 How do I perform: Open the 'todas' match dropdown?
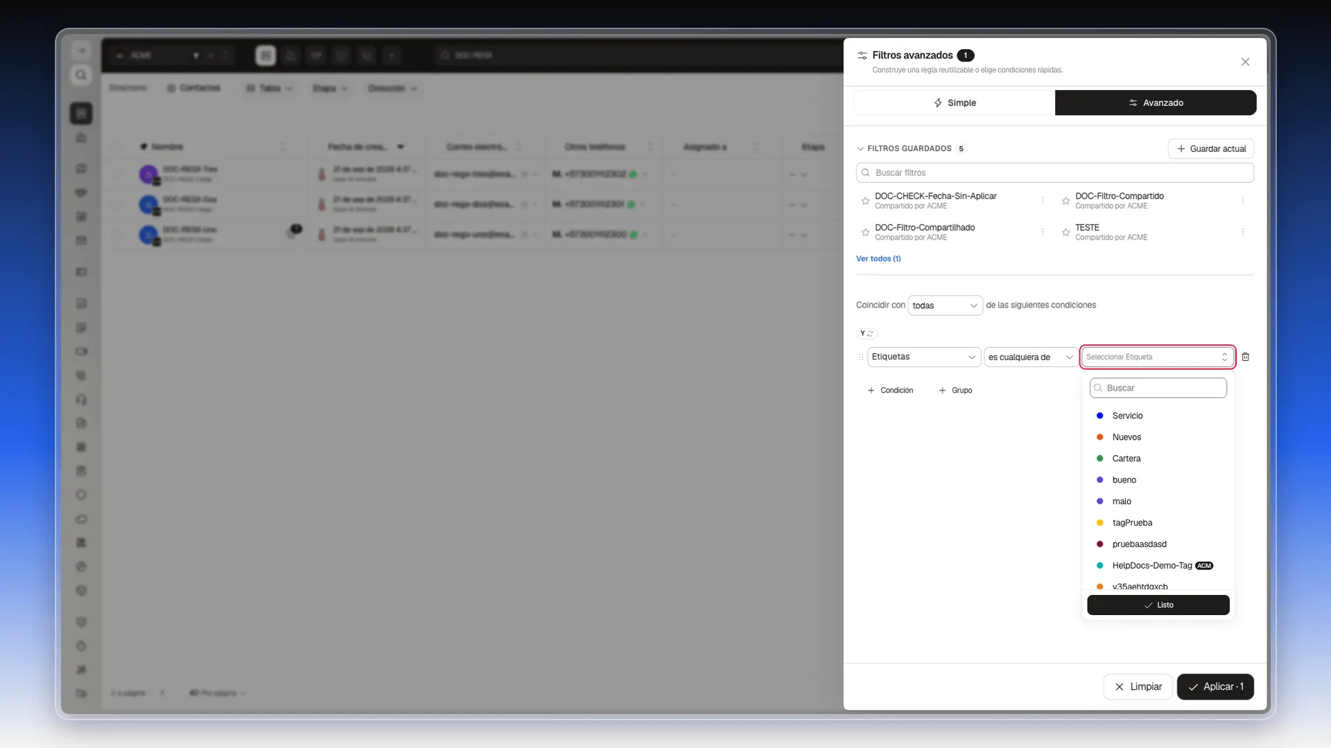coord(945,305)
